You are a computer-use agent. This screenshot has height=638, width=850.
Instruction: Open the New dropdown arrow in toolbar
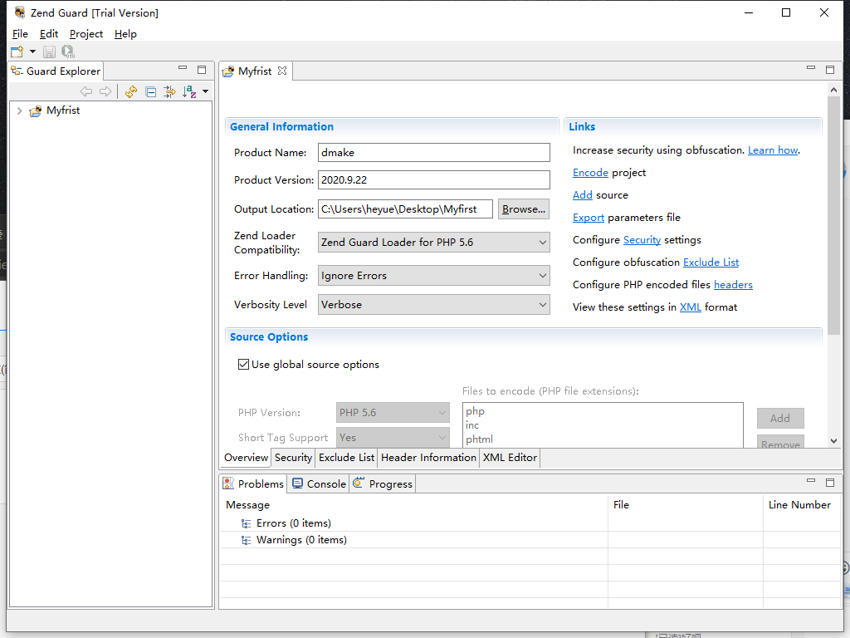click(32, 52)
